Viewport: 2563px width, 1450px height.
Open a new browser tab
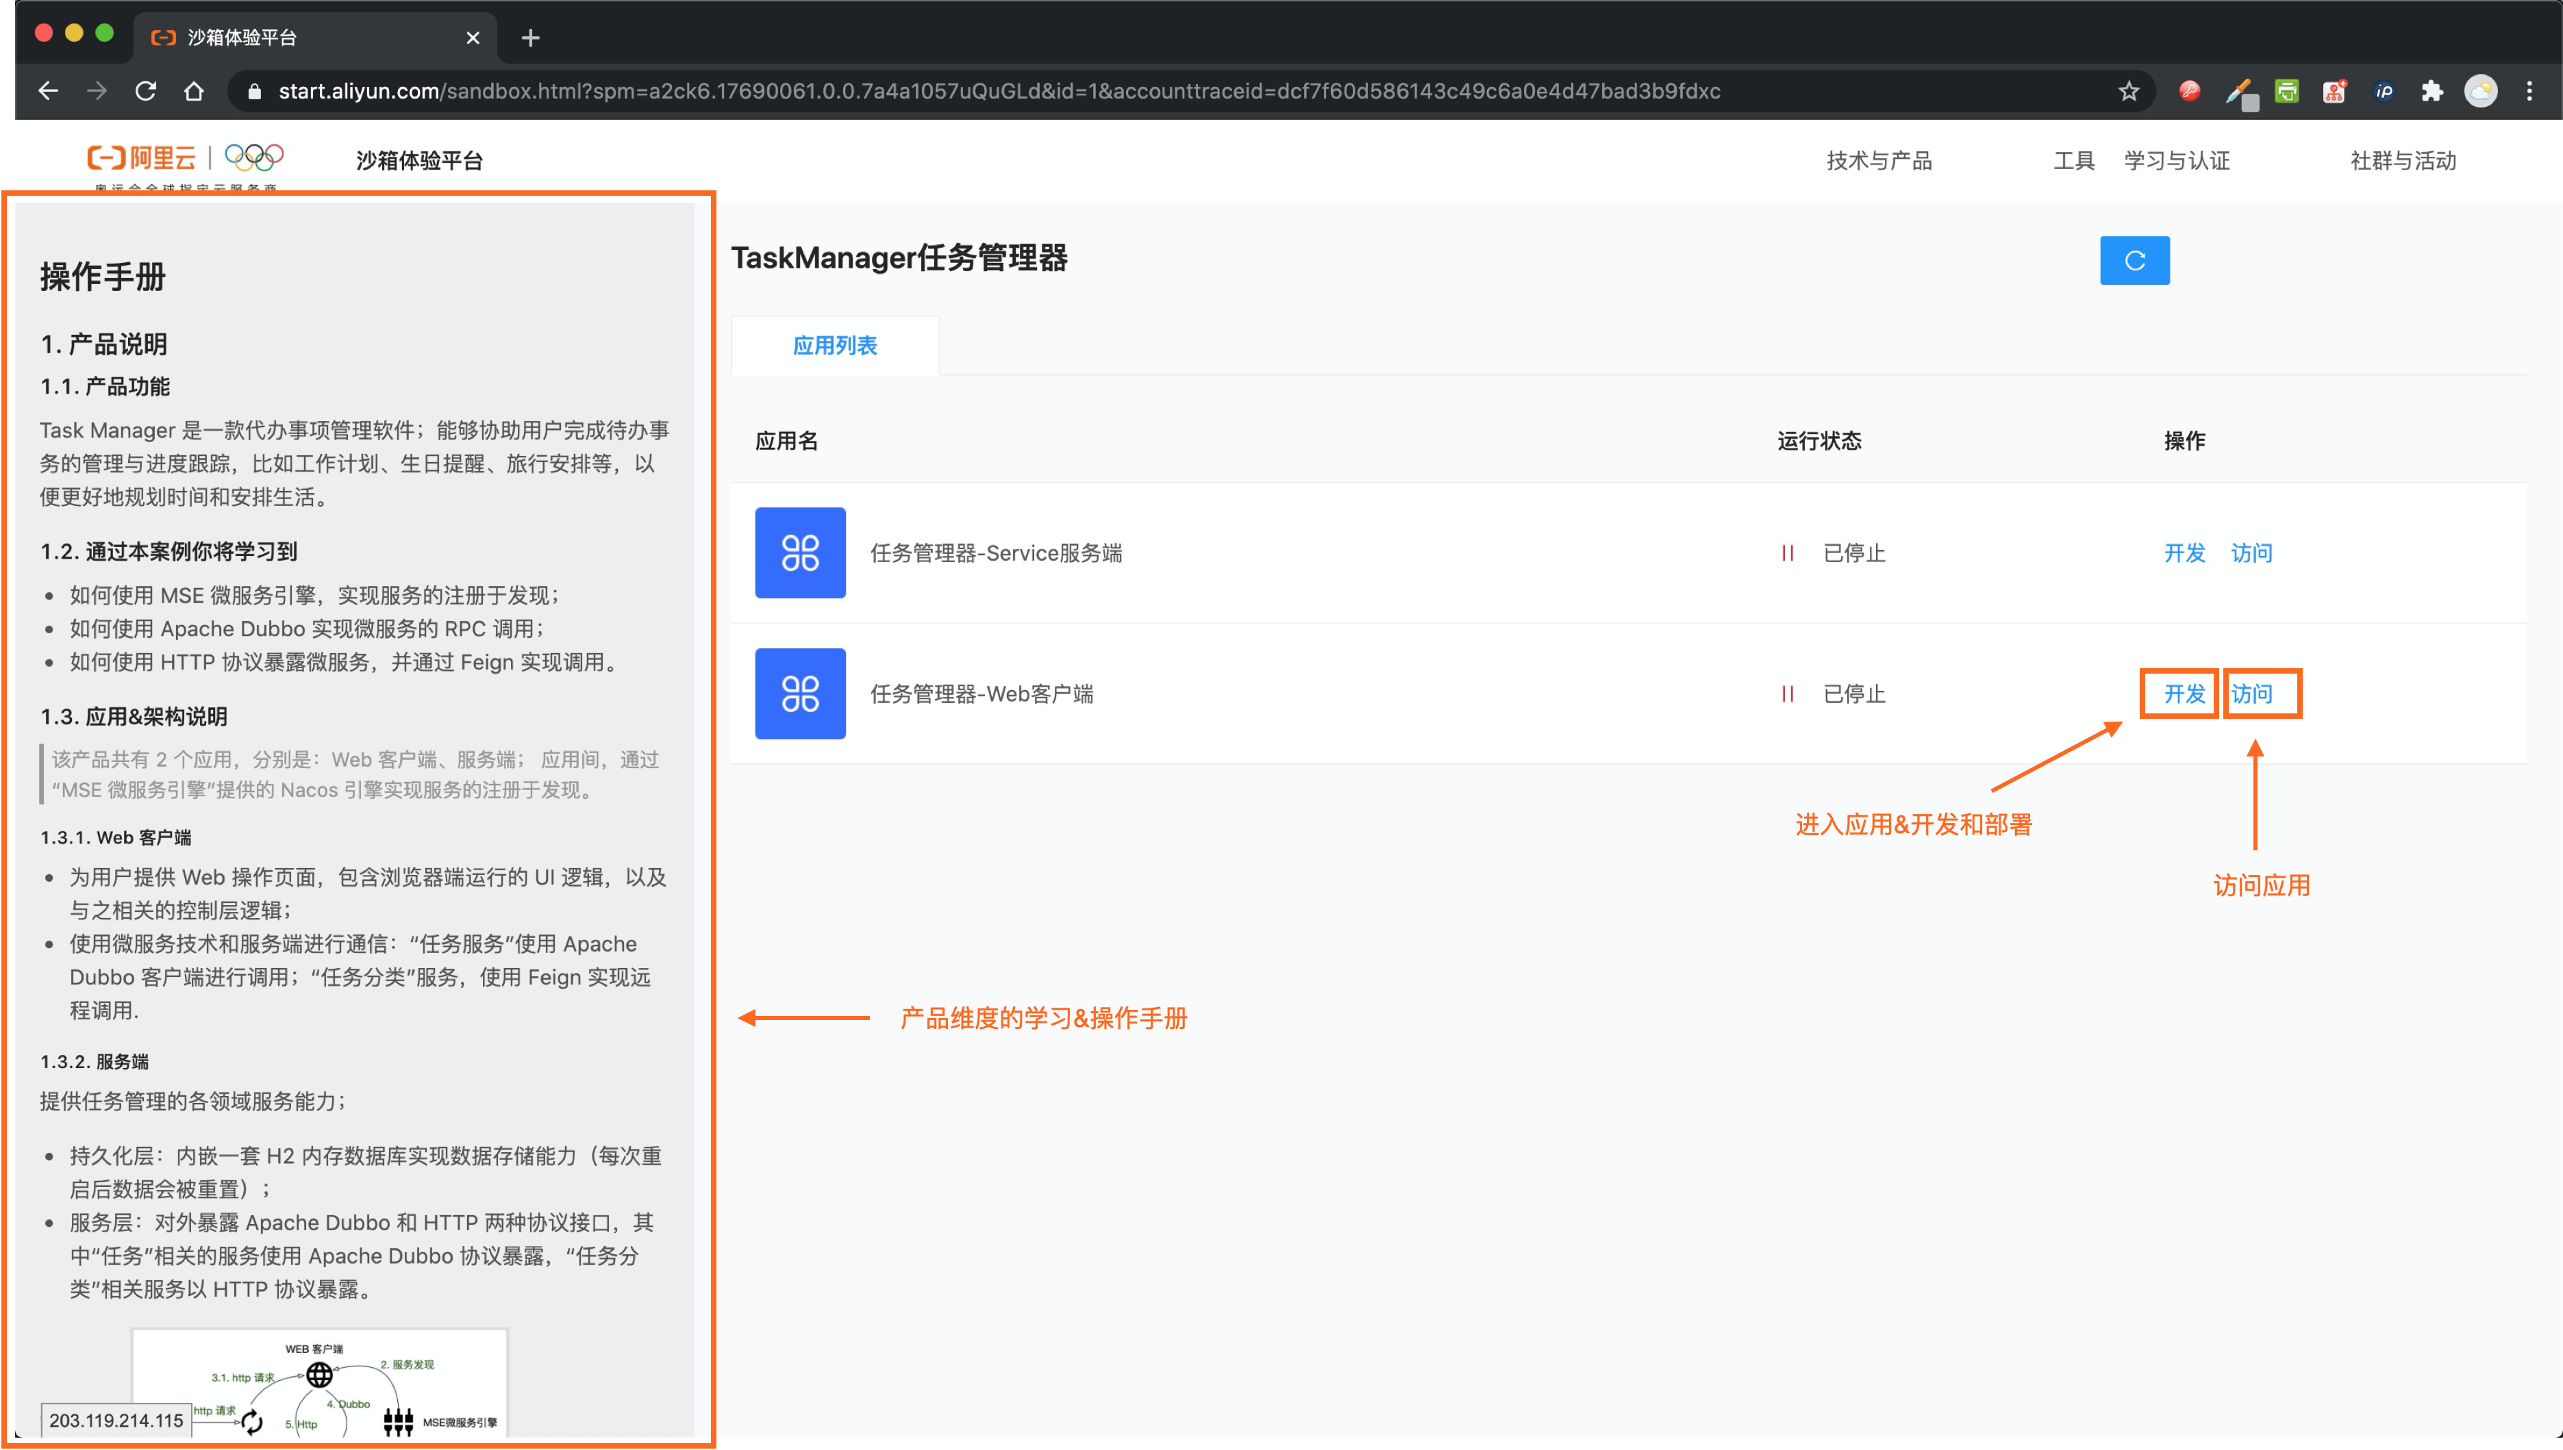pyautogui.click(x=530, y=38)
